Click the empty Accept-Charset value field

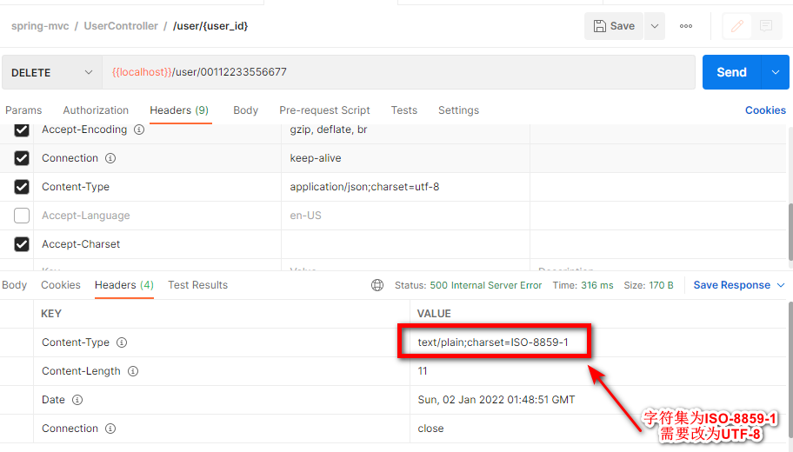[x=405, y=244]
